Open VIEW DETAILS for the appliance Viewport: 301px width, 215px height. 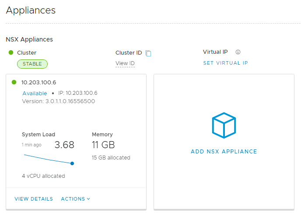click(34, 199)
